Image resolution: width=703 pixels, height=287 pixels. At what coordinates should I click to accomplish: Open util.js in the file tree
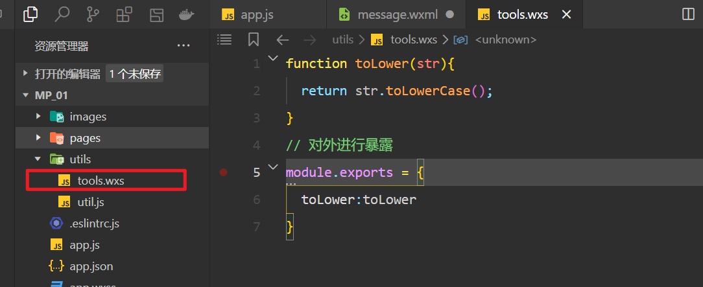(112, 202)
